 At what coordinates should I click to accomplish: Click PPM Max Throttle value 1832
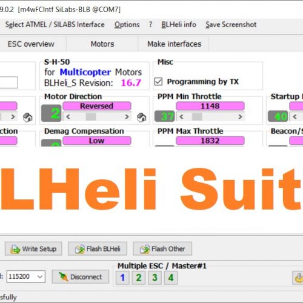point(210,141)
